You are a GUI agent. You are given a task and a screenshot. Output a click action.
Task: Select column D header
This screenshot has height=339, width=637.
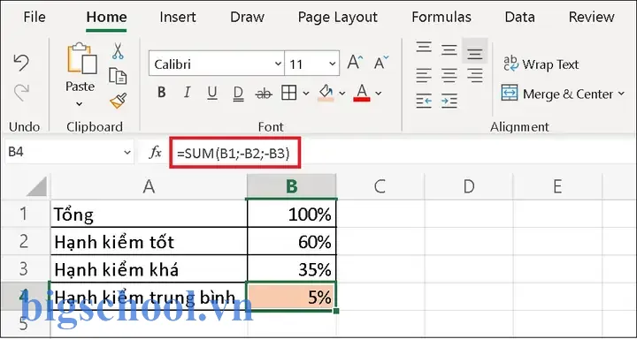(x=469, y=186)
